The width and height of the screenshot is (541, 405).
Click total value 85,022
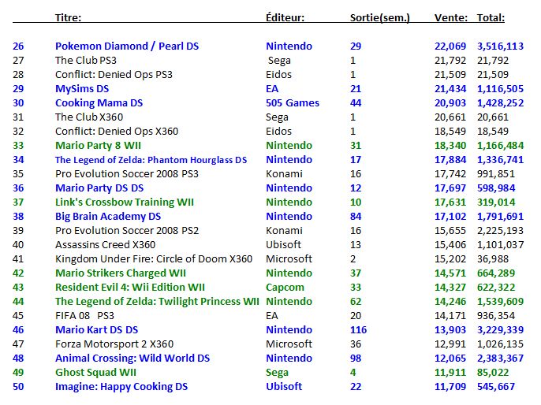(493, 373)
